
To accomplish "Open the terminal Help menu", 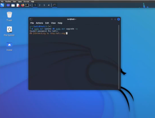I will point(60,23).
